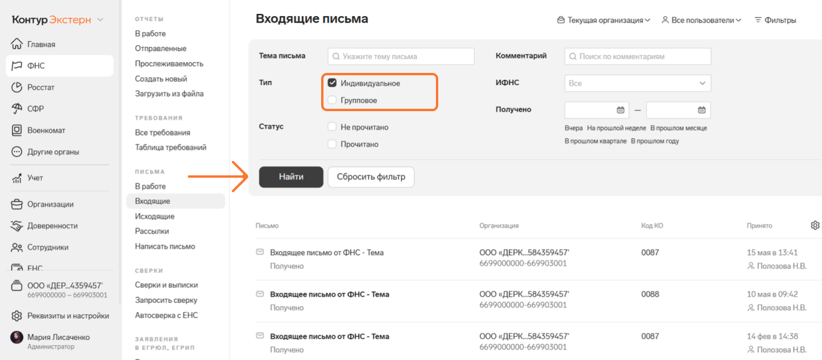
Task: Open Реквизиты и настройки gear icon
Action: pos(17,316)
